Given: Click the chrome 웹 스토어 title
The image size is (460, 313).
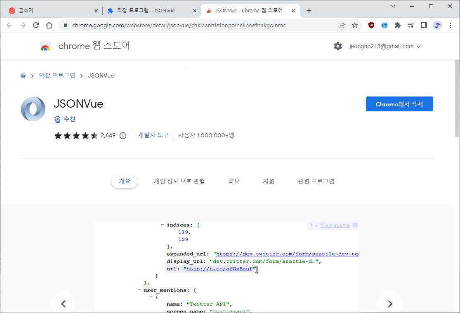Looking at the screenshot, I should pos(94,46).
